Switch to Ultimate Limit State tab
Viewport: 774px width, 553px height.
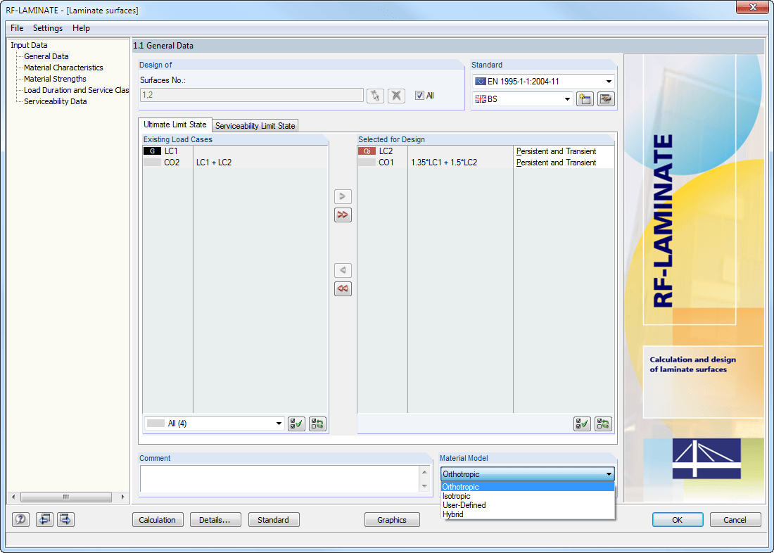pos(175,125)
